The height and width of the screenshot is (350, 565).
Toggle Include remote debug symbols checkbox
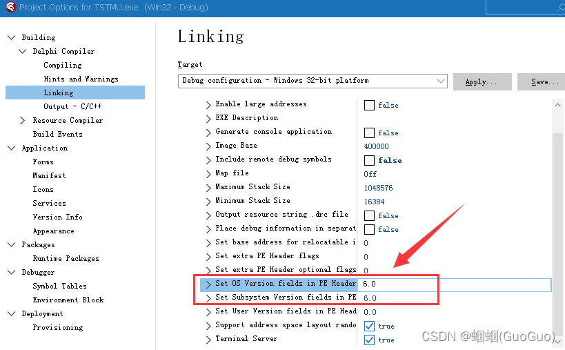point(369,160)
